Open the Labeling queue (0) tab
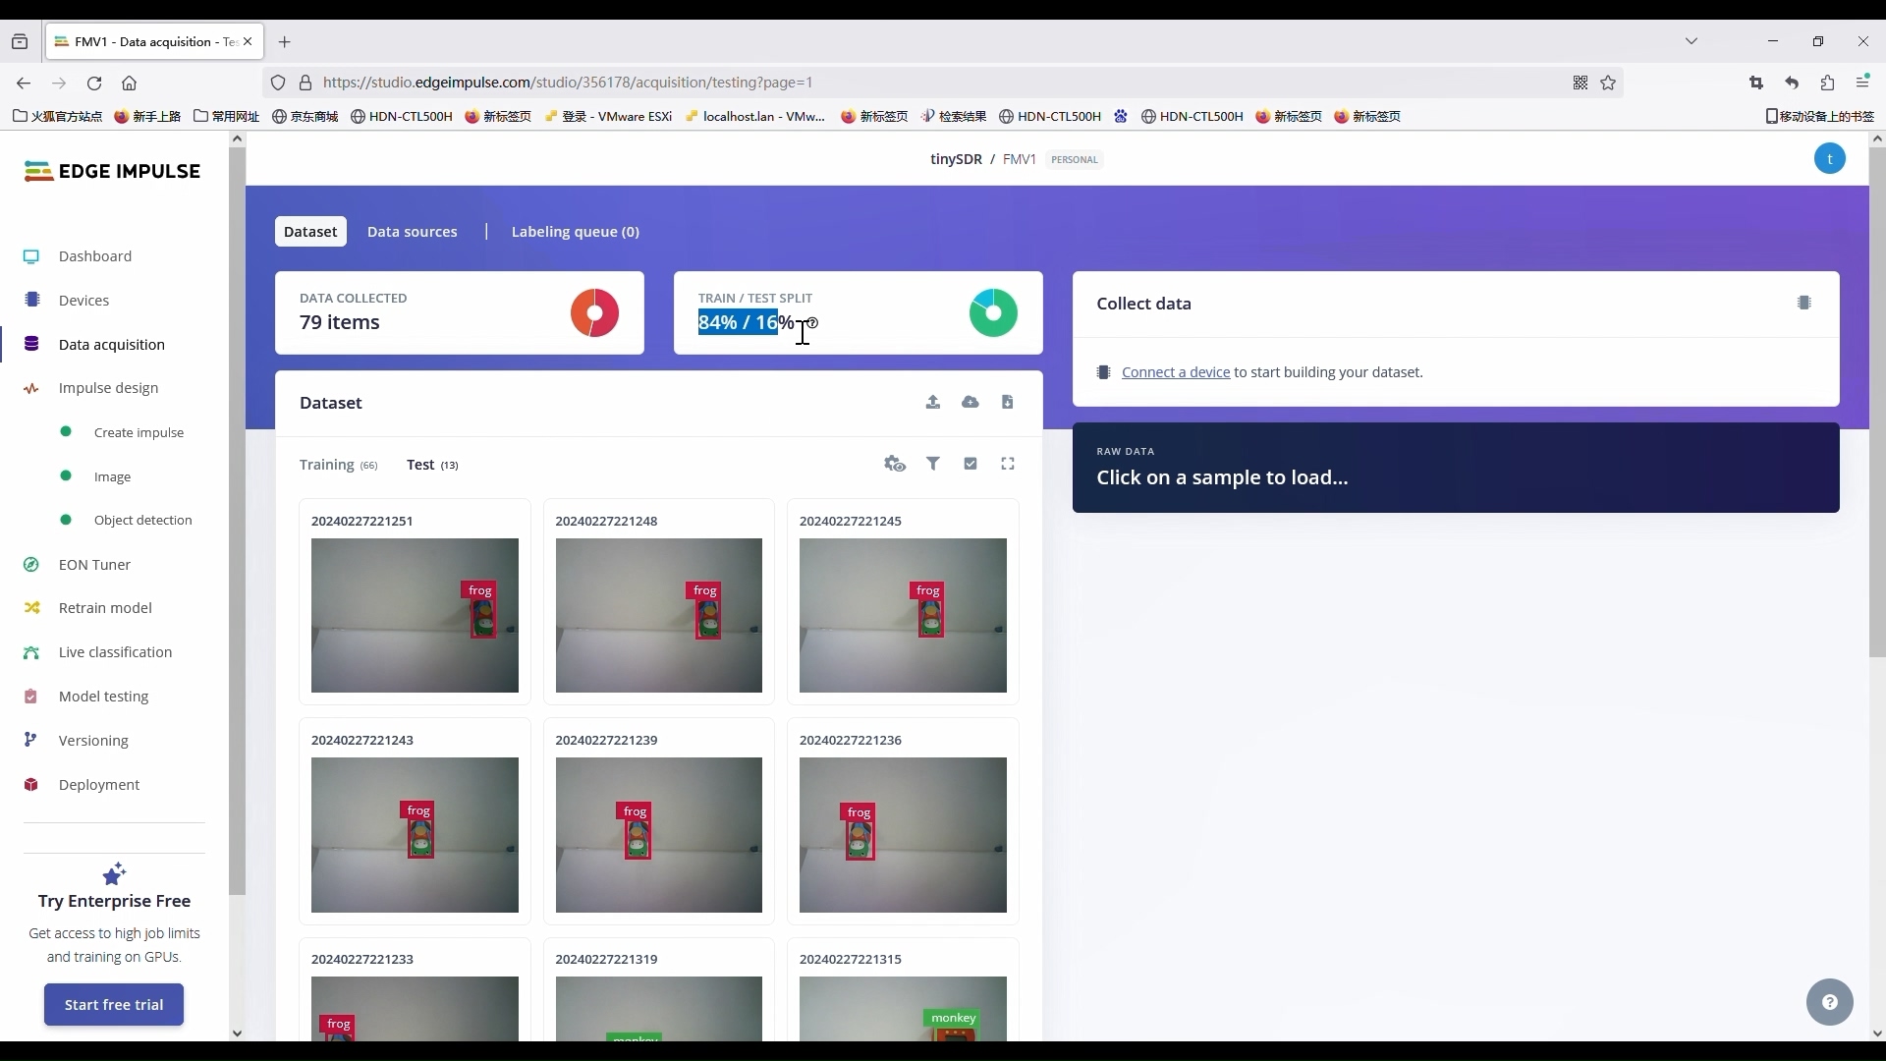Screen dimensions: 1886x1061 575,232
